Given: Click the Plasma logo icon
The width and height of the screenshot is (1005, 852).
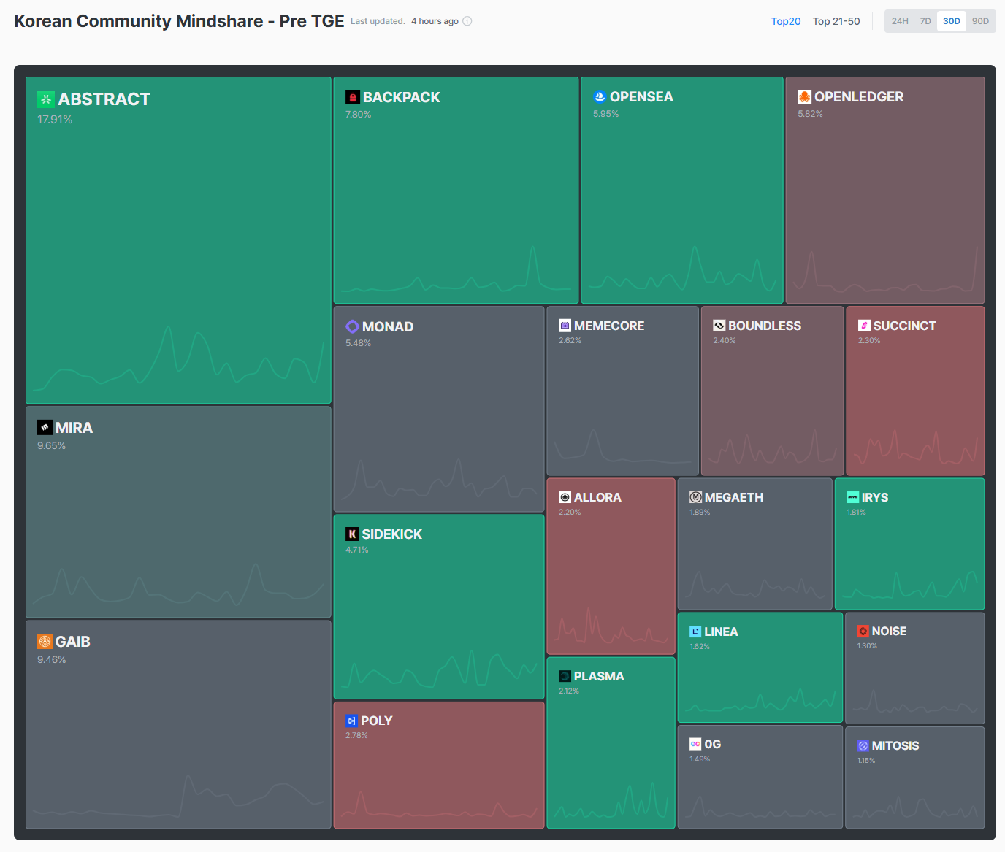Looking at the screenshot, I should 565,676.
